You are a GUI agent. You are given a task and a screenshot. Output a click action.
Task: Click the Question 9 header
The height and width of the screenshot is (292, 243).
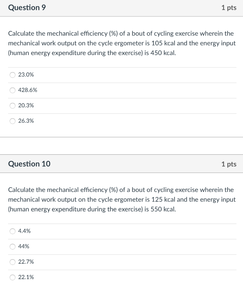coord(27,8)
